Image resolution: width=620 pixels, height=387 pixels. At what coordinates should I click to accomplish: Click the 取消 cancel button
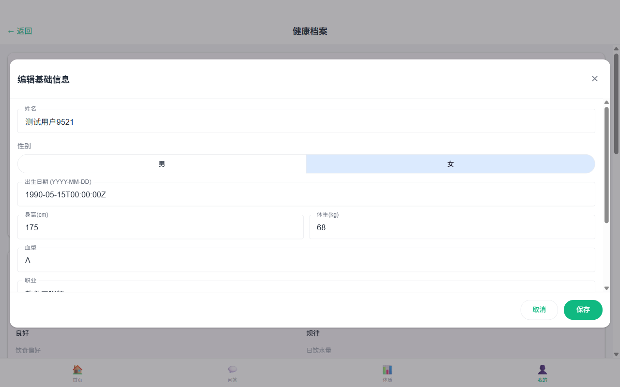[x=539, y=310]
